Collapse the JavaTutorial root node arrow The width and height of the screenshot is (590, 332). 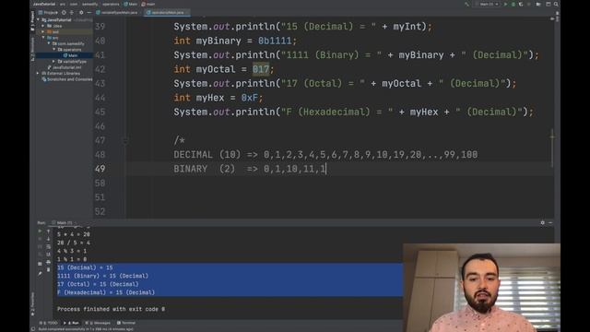coord(39,20)
